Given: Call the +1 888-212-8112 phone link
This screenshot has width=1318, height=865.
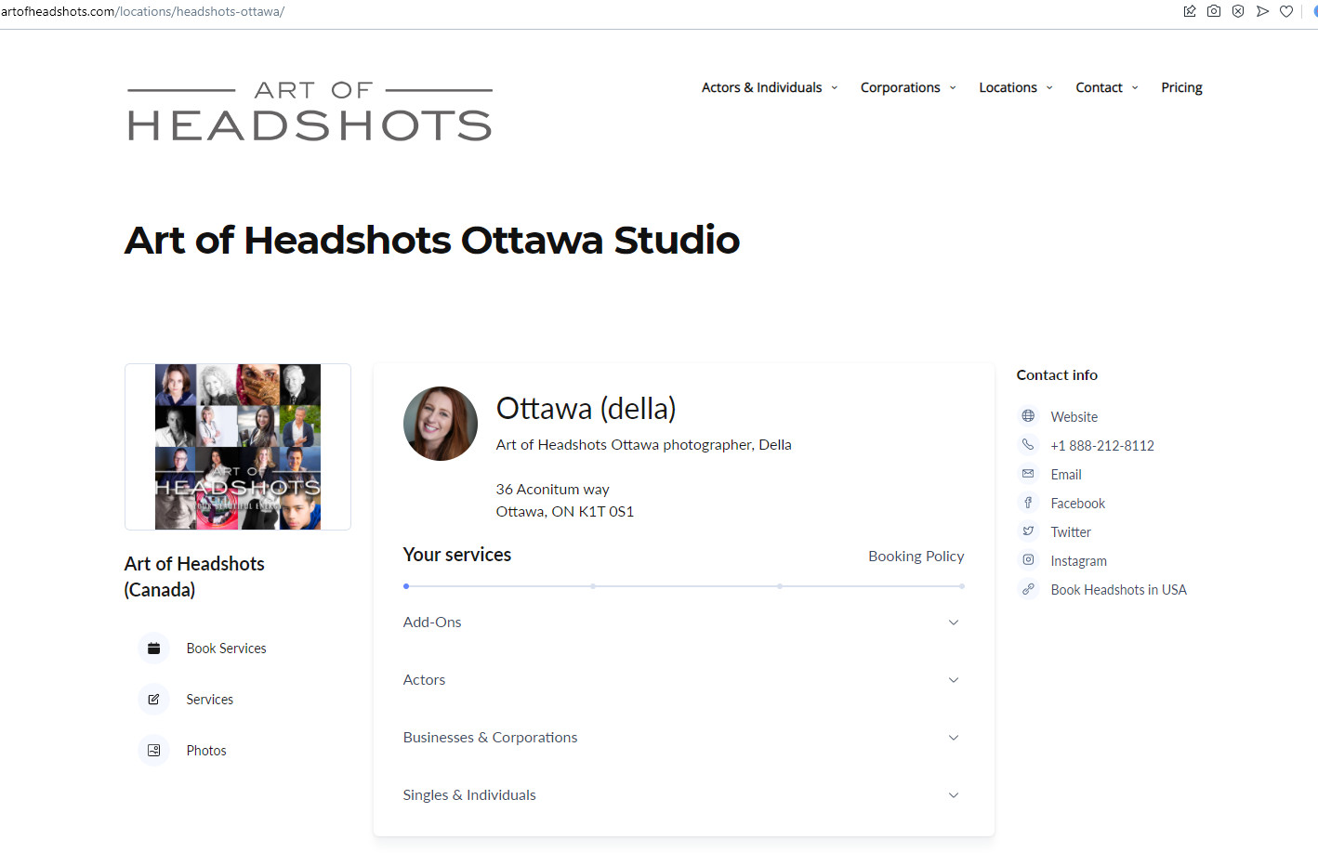Looking at the screenshot, I should [1102, 446].
